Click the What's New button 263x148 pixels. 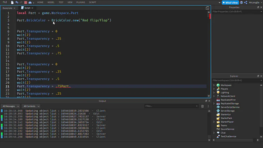coord(230,2)
